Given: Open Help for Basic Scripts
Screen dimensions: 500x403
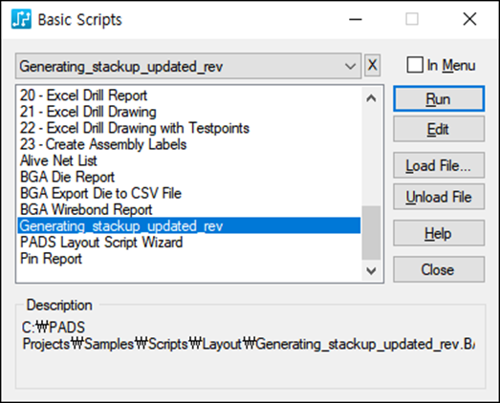Looking at the screenshot, I should click(439, 233).
